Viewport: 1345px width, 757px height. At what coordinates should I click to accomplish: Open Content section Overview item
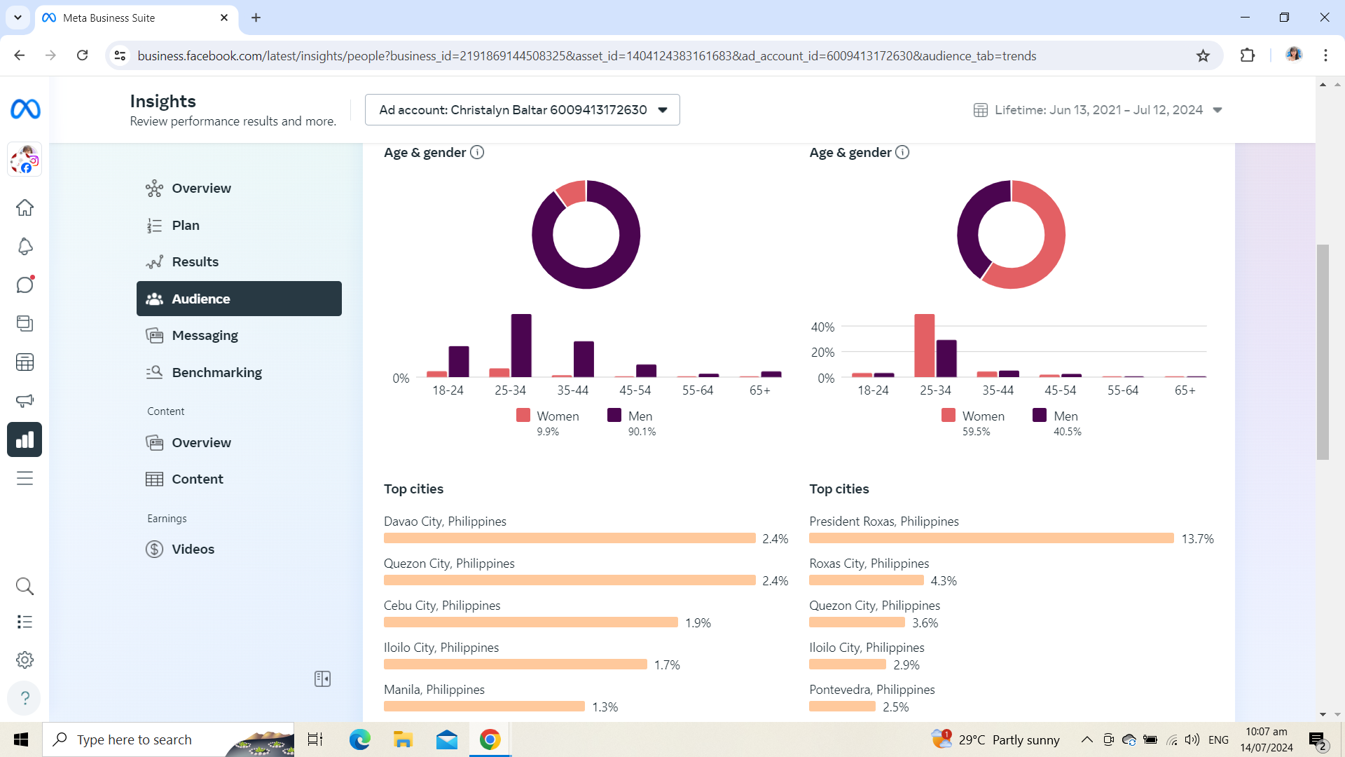coord(239,442)
